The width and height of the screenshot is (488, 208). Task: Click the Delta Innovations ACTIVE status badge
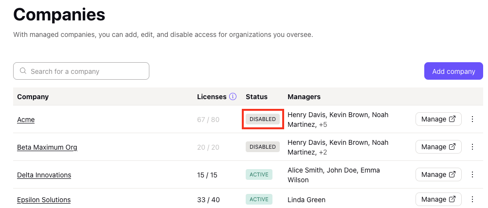click(x=259, y=174)
